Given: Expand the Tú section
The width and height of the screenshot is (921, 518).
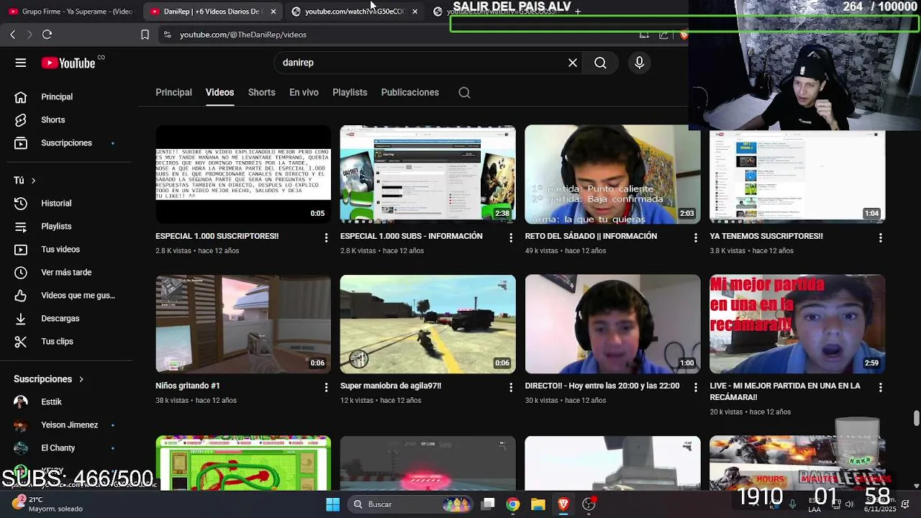Looking at the screenshot, I should click(x=24, y=180).
